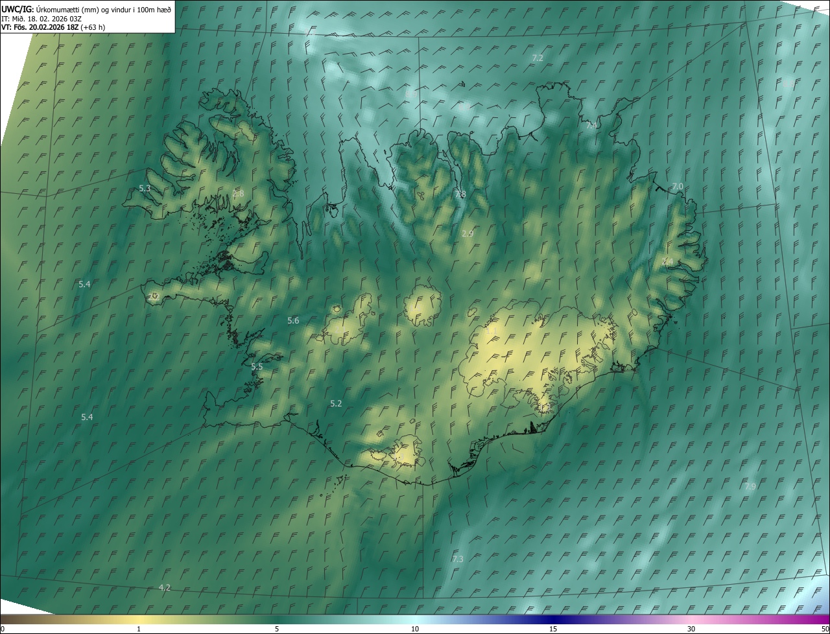The height and width of the screenshot is (634, 830).
Task: Click the 7.3 value on the map
Action: (x=457, y=559)
